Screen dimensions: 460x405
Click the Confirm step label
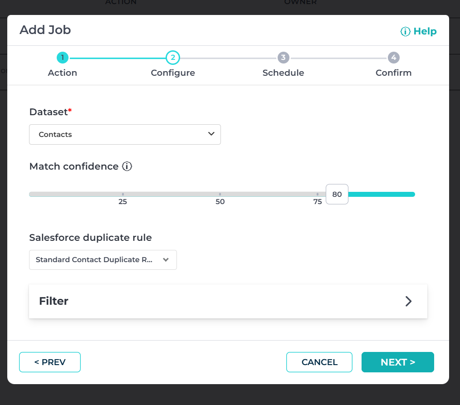pyautogui.click(x=394, y=73)
